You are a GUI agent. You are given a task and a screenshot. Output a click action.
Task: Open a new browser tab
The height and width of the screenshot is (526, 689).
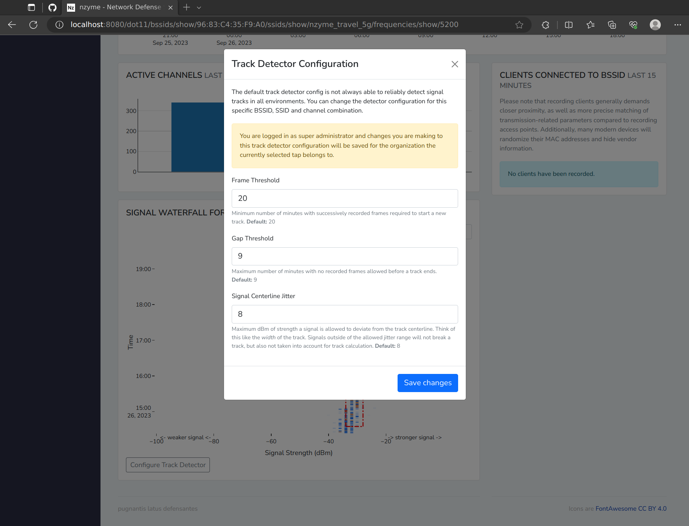(186, 7)
